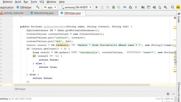This screenshot has width=181, height=102.
Task: Click the red error indicator in editor corner
Action: (175, 18)
